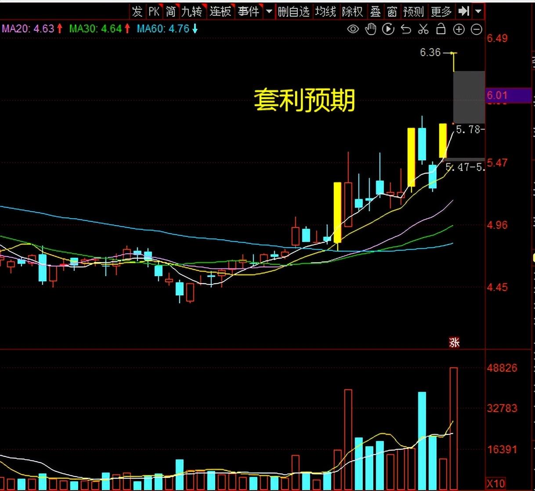The width and height of the screenshot is (535, 491).
Task: Click the highlighted 6.01 current price tag
Action: tap(509, 95)
